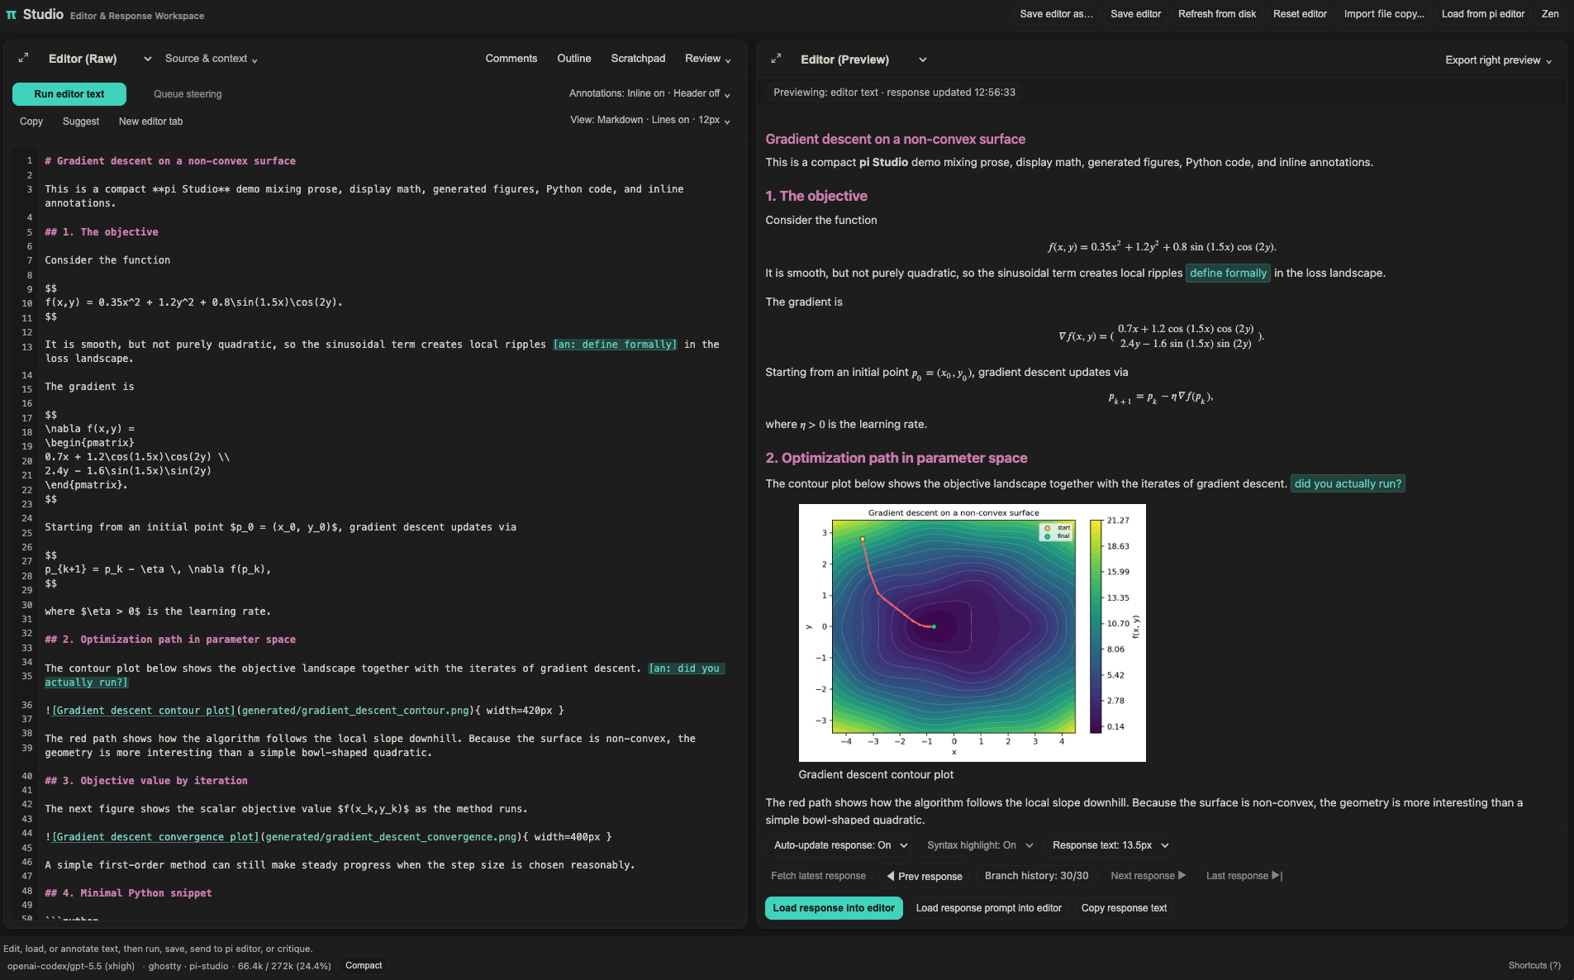
Task: Open Shortcuts (?) help
Action: click(x=1534, y=965)
